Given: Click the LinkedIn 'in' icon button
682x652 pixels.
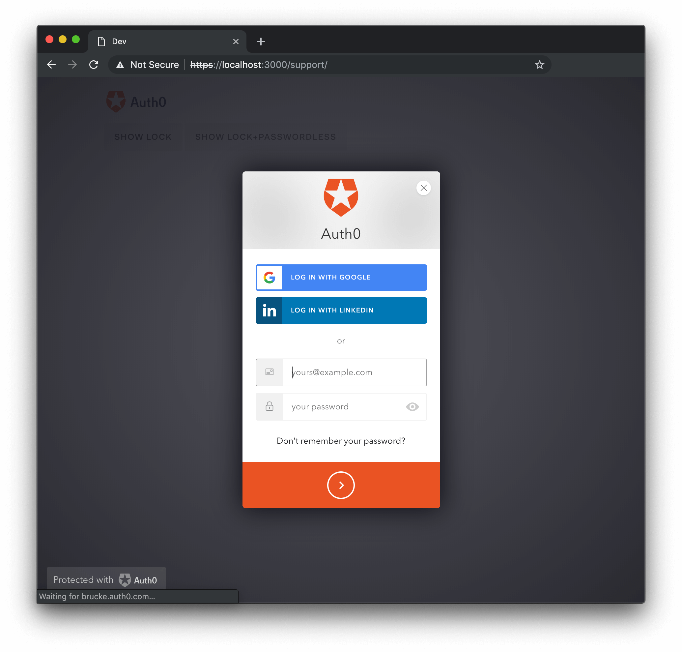Looking at the screenshot, I should click(x=269, y=310).
